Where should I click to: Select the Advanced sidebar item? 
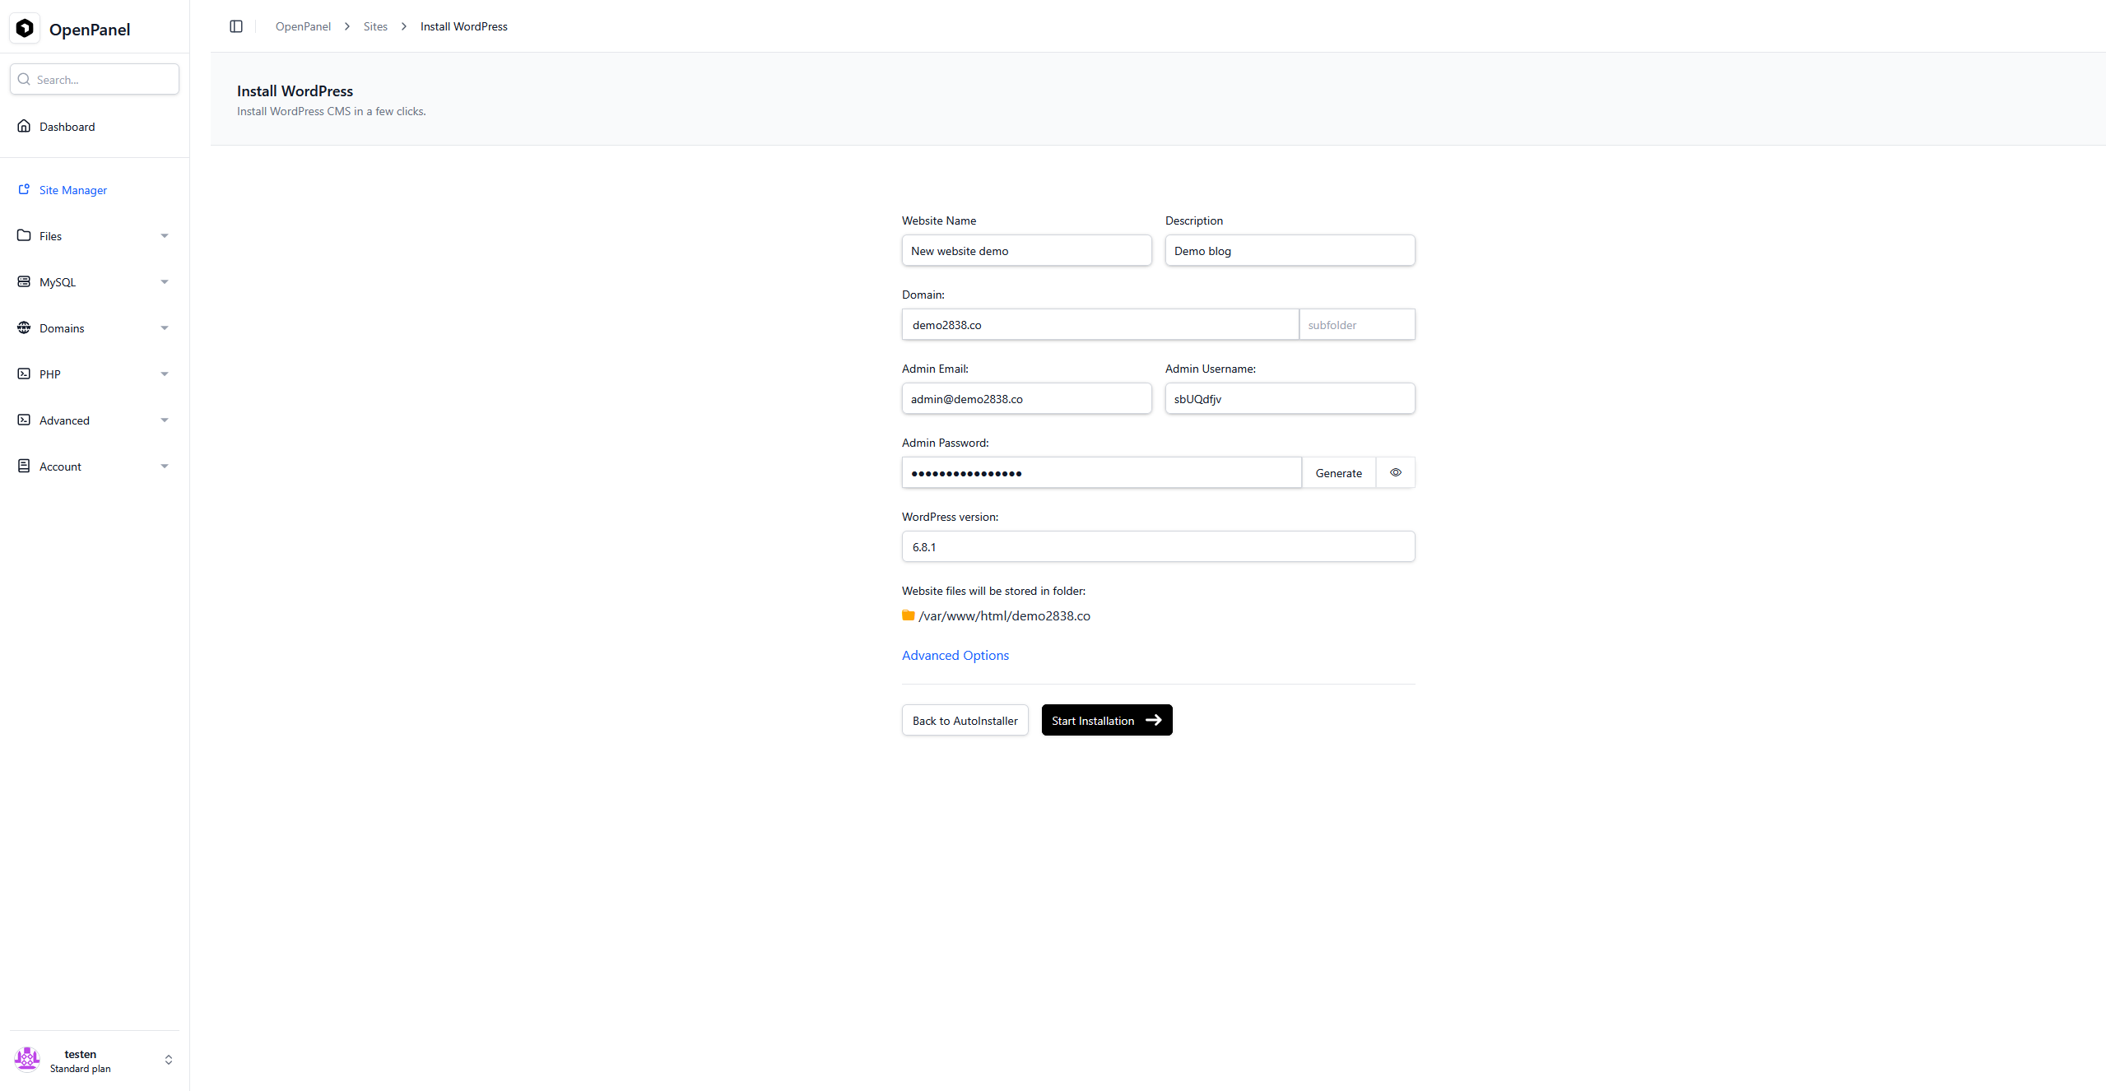95,420
